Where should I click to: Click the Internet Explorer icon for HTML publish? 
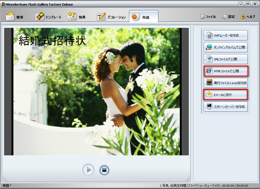click(209, 71)
